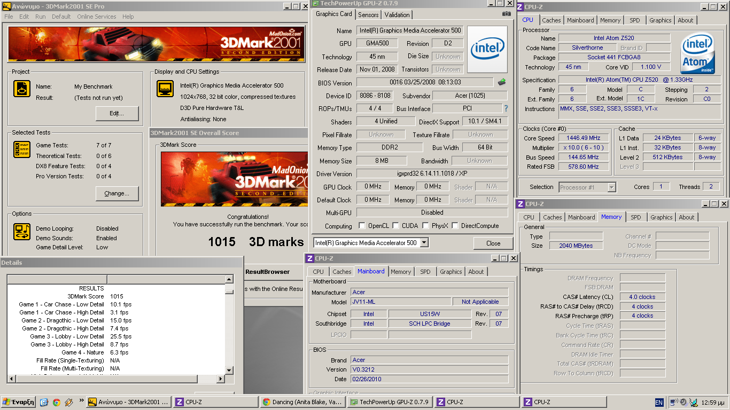The height and width of the screenshot is (410, 730).
Task: Open Graphics tab in CPU-Z Mainboard window
Action: click(451, 272)
